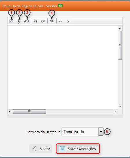Select the Desativado combo box
Screen dimensions: 130x158
82,132
